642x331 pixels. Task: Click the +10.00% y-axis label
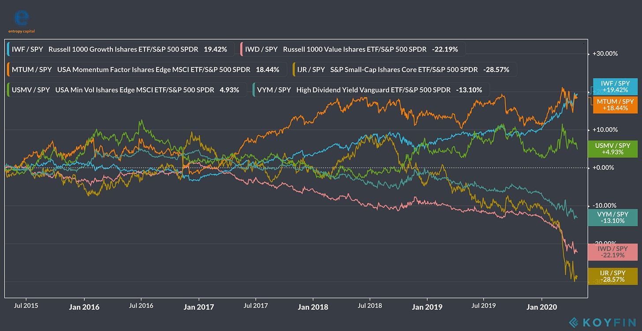click(605, 130)
